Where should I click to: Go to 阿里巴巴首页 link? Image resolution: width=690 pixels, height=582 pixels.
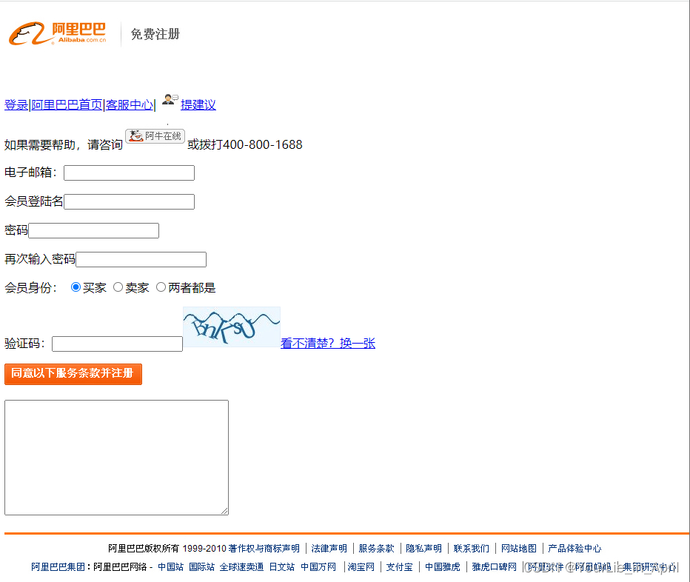click(x=67, y=105)
